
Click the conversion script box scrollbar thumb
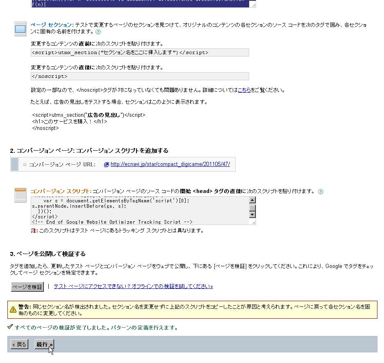coord(252,208)
